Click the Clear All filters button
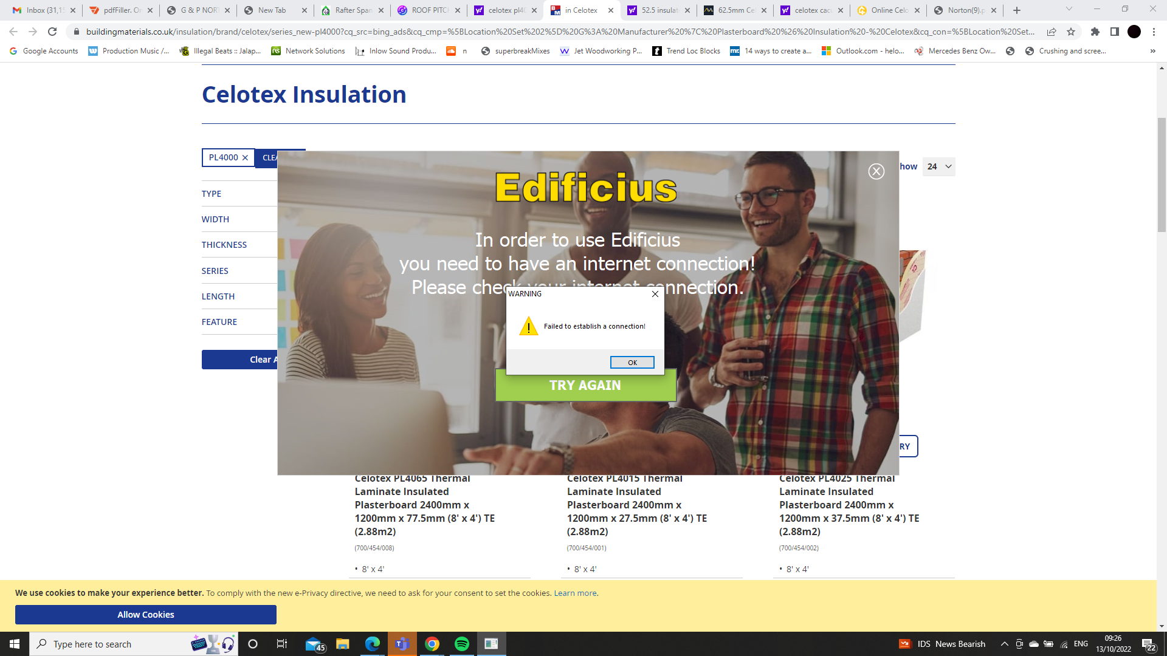This screenshot has width=1167, height=656. point(239,360)
